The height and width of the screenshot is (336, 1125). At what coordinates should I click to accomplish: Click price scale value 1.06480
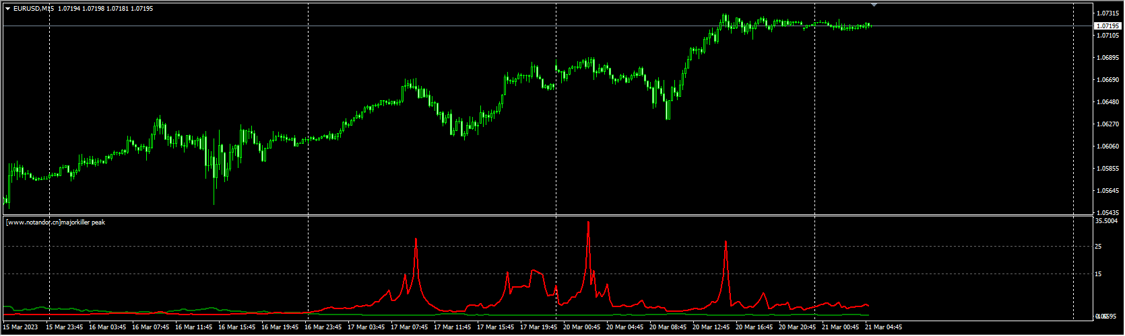click(x=1107, y=102)
